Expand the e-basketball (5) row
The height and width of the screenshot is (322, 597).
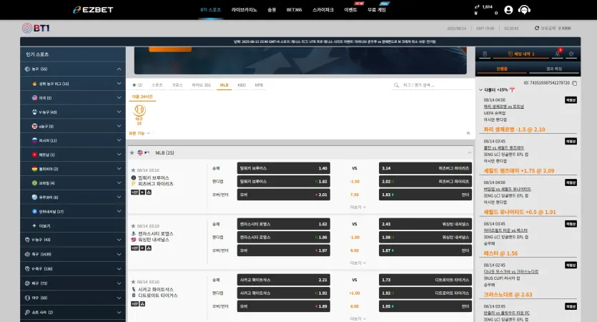[73, 126]
